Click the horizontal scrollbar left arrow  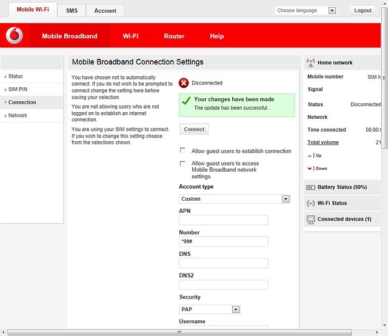point(3,332)
